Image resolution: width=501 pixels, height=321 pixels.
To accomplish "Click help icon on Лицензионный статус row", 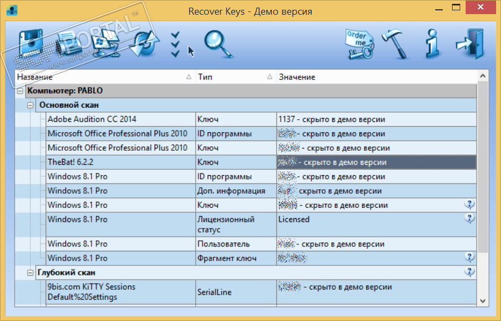I will pyautogui.click(x=469, y=219).
